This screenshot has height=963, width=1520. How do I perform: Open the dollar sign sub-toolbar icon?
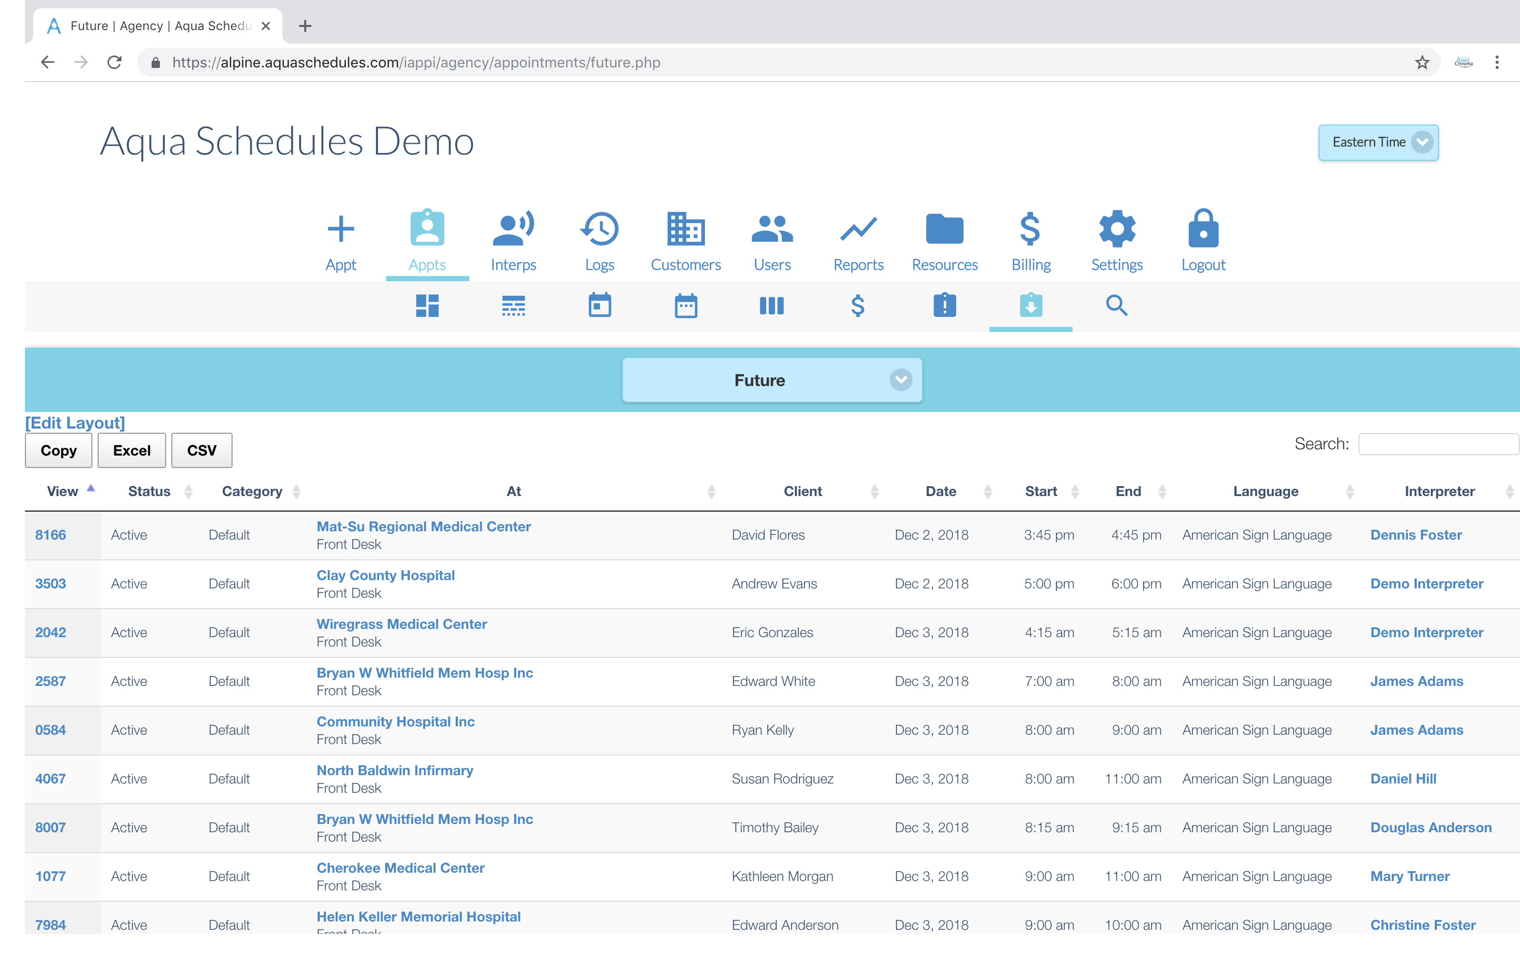[858, 306]
